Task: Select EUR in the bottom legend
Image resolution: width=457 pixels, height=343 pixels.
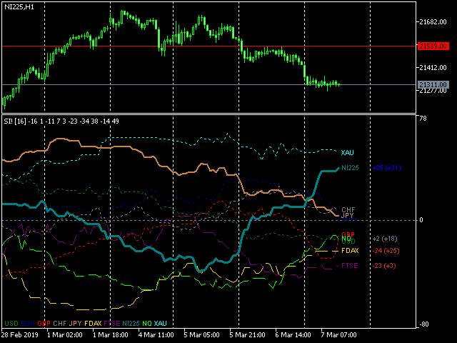Action: (x=28, y=323)
